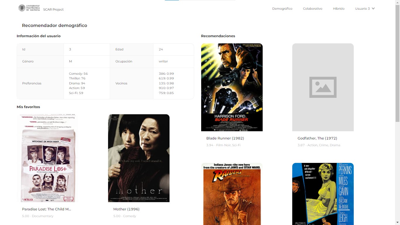Click the 3.87 - Action, Crime, Drama subtitle
The height and width of the screenshot is (225, 400).
(x=319, y=145)
